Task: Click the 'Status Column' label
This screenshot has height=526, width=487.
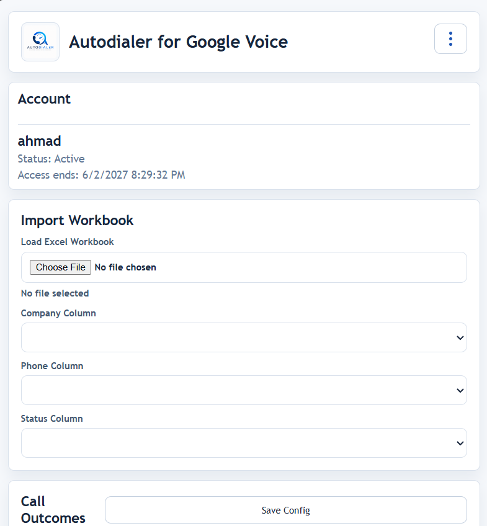Action: click(51, 418)
